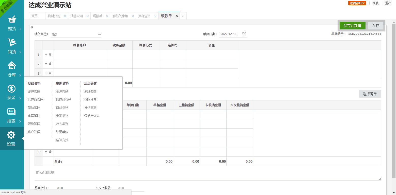
Task: Click the 设置 gear sidebar icon
Action: coord(11,135)
